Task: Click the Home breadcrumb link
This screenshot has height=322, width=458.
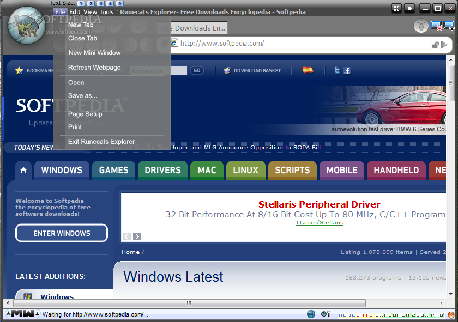Action: tap(130, 252)
